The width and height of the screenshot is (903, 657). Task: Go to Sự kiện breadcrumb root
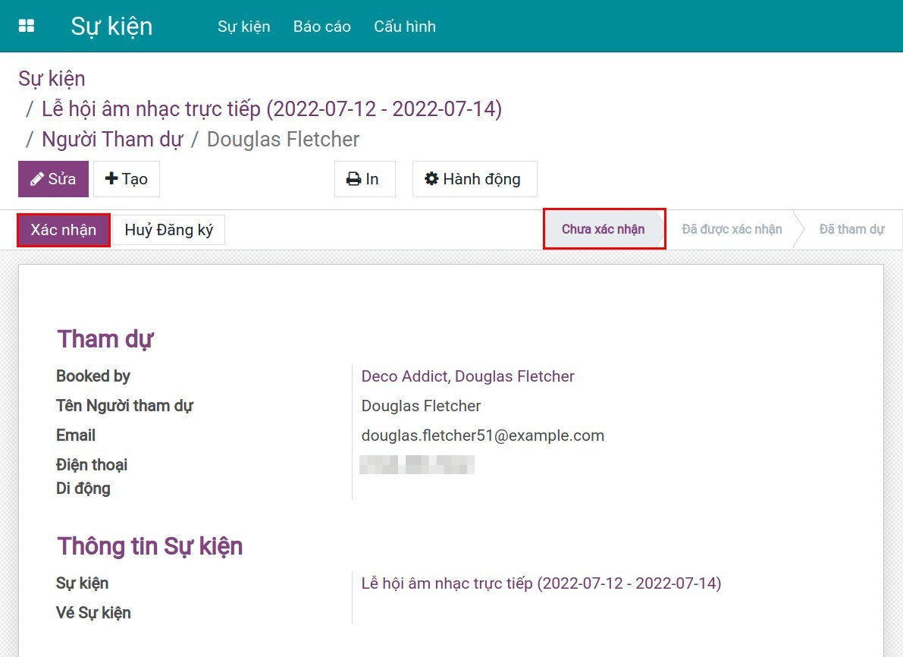pos(52,79)
